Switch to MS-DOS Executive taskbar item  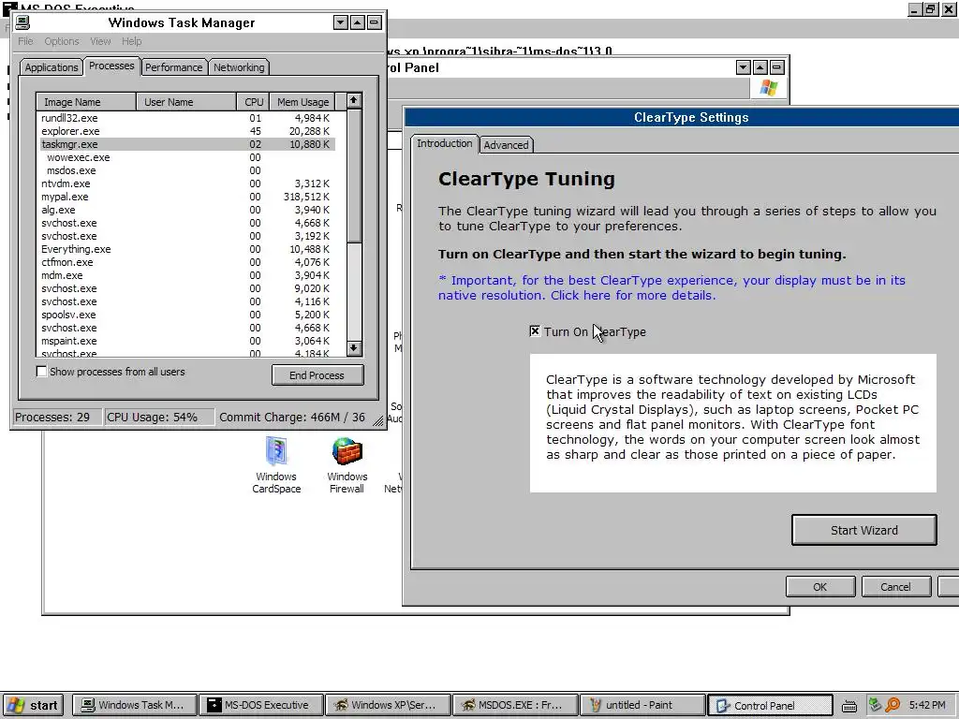[261, 705]
